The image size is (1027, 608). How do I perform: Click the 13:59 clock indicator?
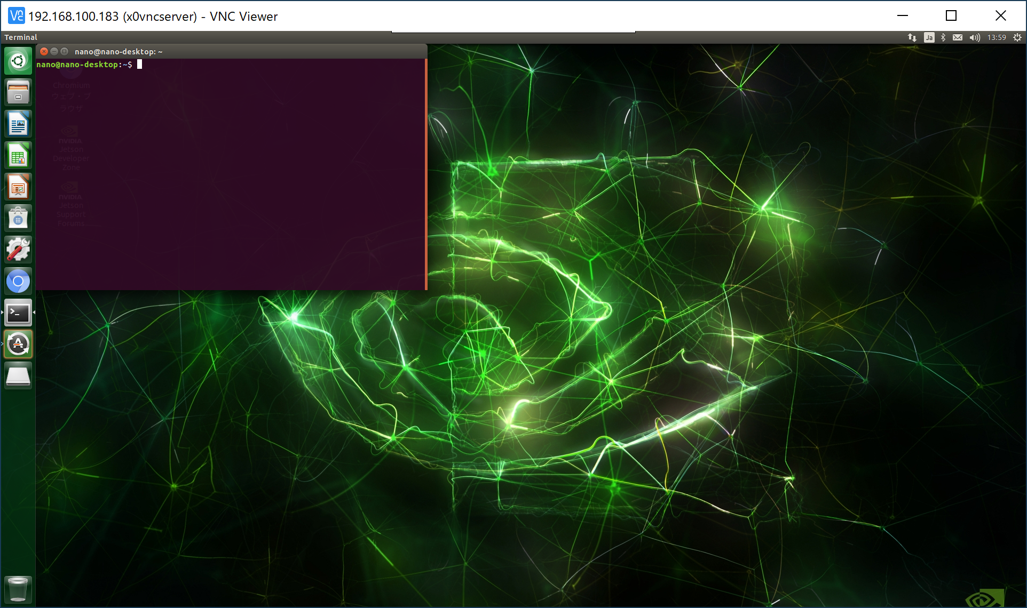996,37
